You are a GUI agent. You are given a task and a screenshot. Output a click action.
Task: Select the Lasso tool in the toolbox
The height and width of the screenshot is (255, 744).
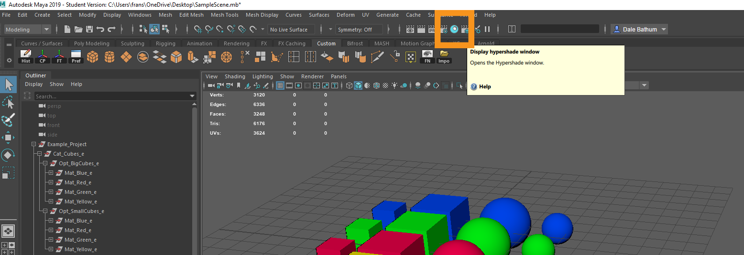[x=8, y=102]
